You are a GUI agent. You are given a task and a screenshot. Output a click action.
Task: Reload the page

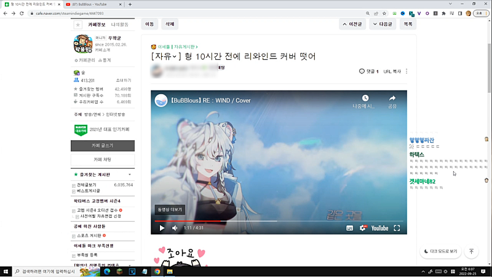22,14
